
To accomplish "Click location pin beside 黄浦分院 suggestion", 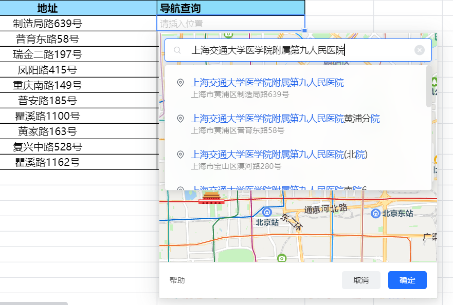I will (x=180, y=119).
